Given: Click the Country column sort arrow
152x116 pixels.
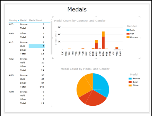Looking at the screenshot, I should tap(18, 20).
